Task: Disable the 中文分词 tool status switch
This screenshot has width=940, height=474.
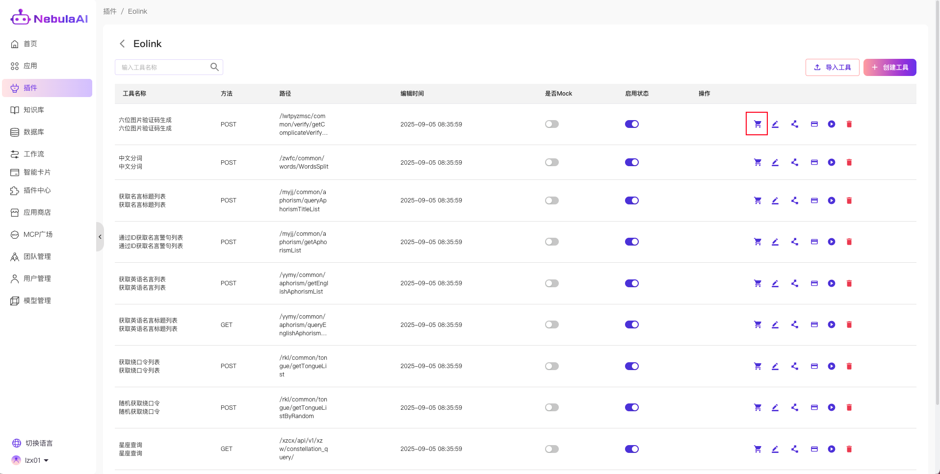Action: coord(632,162)
